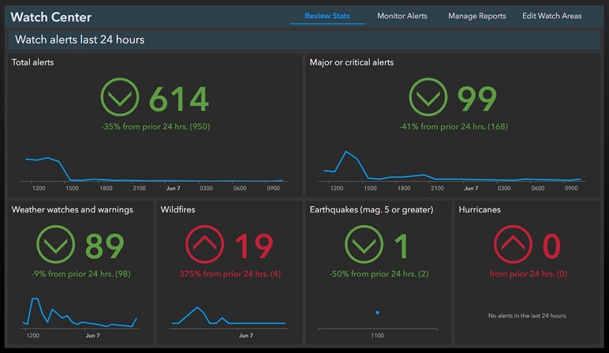Click the single earthquake data point
This screenshot has height=353, width=609.
tap(377, 312)
